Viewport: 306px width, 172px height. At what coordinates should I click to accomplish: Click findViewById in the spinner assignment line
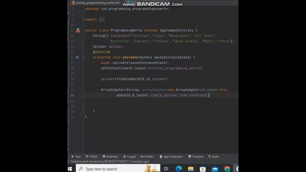click(x=128, y=79)
